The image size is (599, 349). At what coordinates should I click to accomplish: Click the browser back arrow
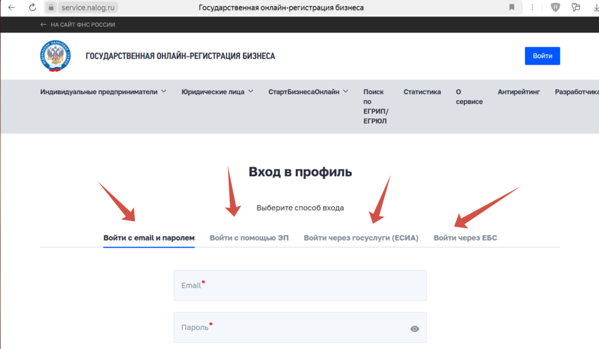click(12, 7)
